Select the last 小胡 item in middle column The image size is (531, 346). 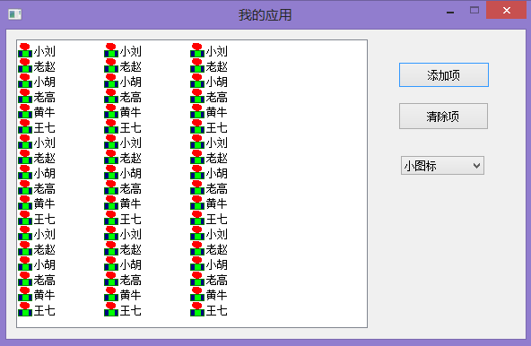[x=123, y=264]
